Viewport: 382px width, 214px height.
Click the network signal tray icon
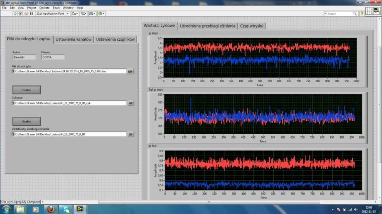tap(350, 210)
